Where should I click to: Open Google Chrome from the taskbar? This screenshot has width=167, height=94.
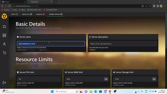(110, 91)
